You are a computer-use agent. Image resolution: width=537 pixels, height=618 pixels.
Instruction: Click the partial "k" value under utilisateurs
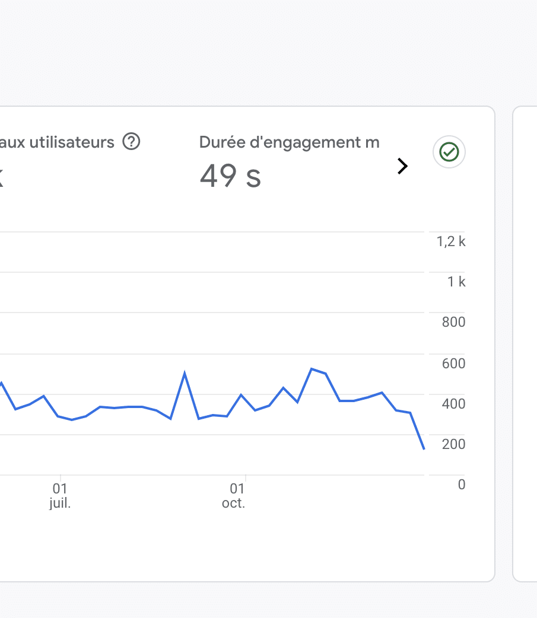coord(2,176)
